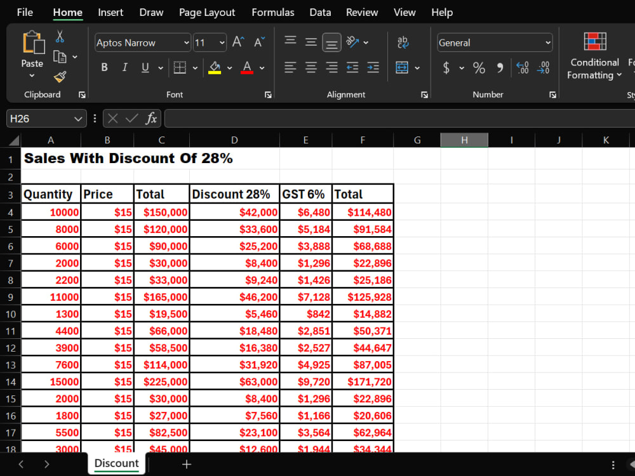This screenshot has height=476, width=635.
Task: Click the Select All corner triangle
Action: (13, 140)
